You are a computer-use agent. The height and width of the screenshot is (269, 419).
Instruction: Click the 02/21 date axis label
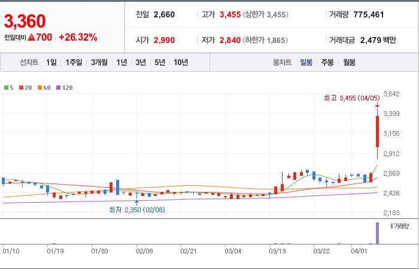(x=189, y=251)
